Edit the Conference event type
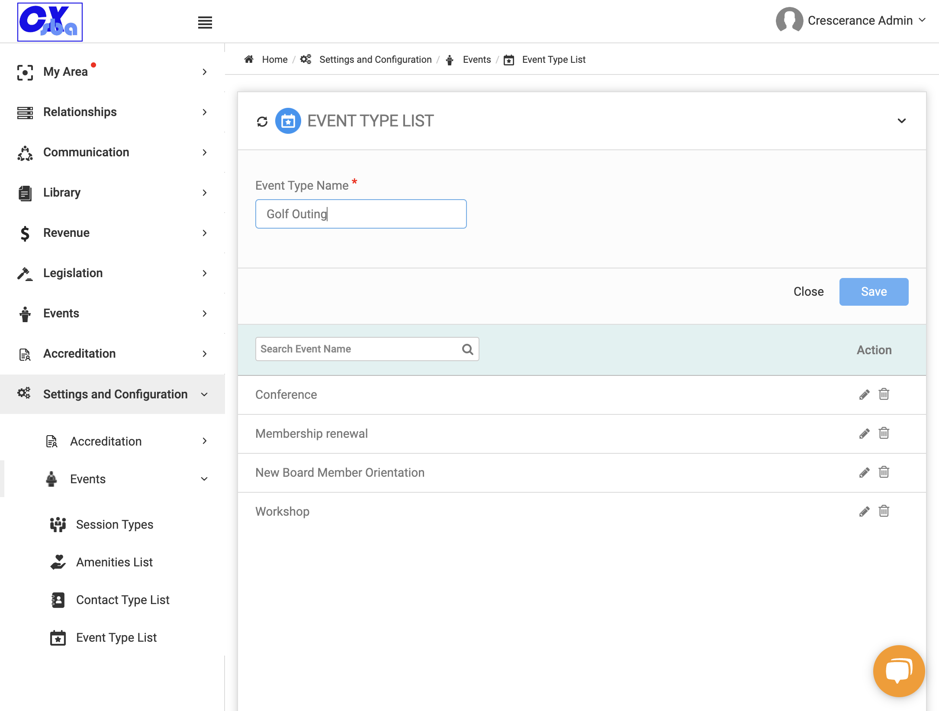Viewport: 939px width, 711px height. 864,394
